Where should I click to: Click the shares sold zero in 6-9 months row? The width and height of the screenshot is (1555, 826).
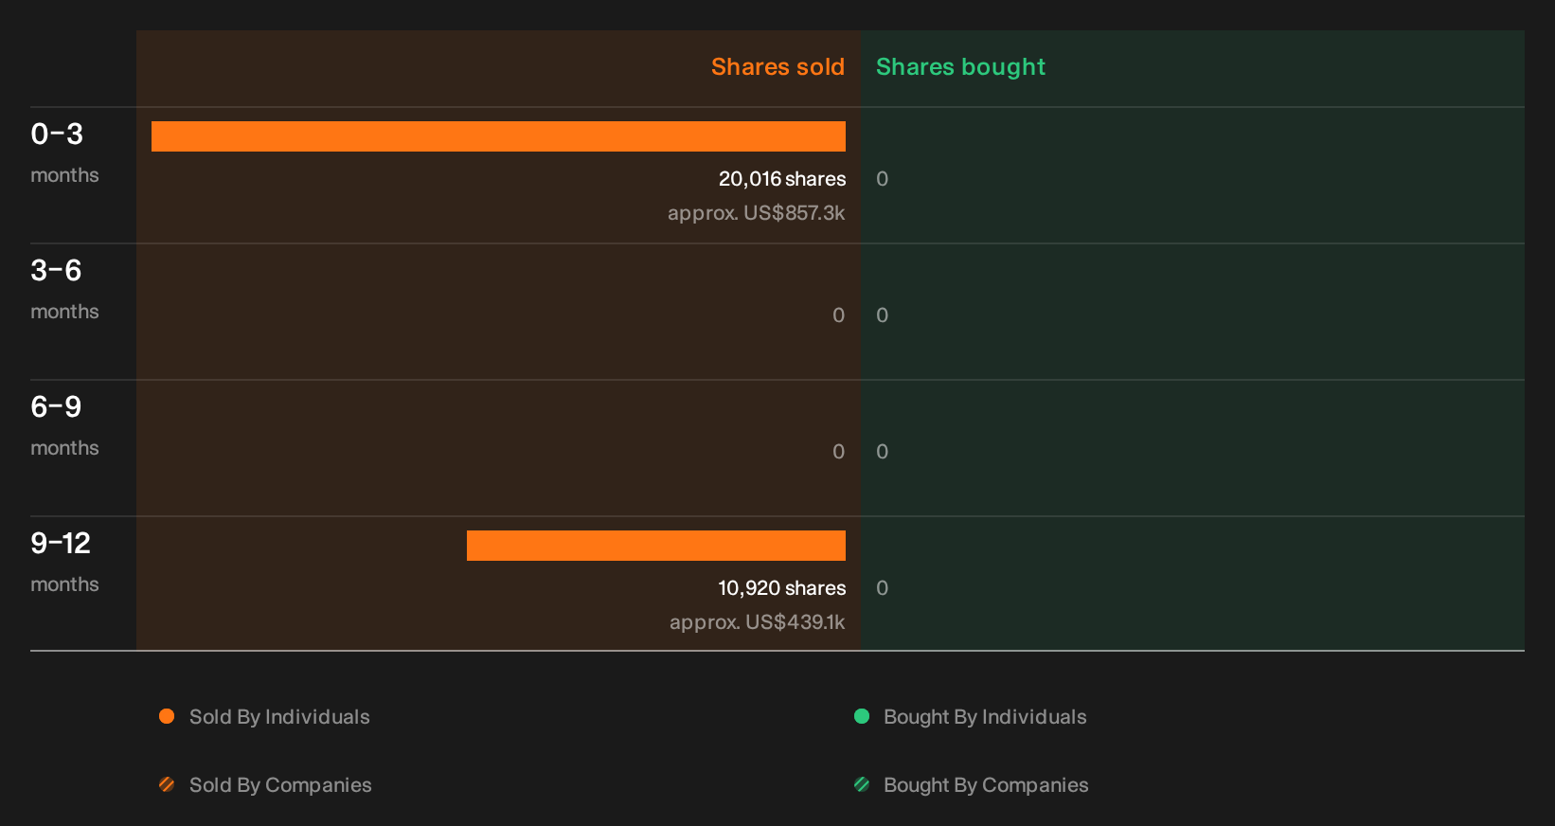pos(838,452)
